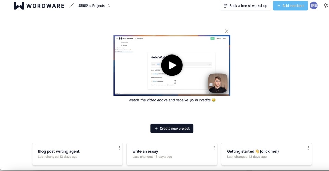The height and width of the screenshot is (171, 329).
Task: Dismiss the intro video with X icon
Action: coord(227,31)
